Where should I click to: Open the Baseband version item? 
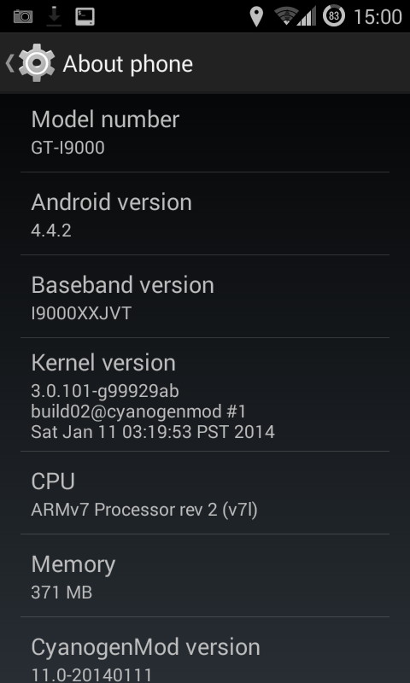coord(205,296)
